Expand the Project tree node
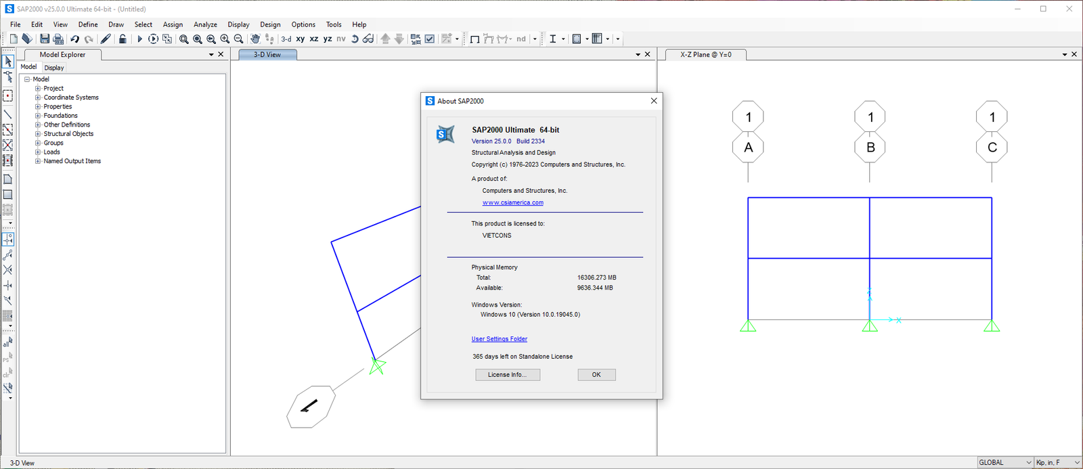Viewport: 1083px width, 469px height. pos(38,89)
